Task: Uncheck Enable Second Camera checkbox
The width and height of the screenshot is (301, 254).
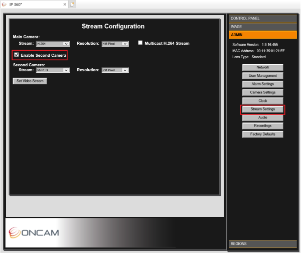Action: 17,55
